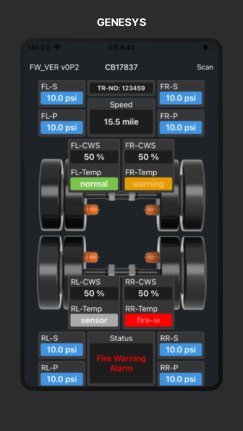The image size is (243, 431).
Task: Click the WiFi status icon
Action: (57, 47)
